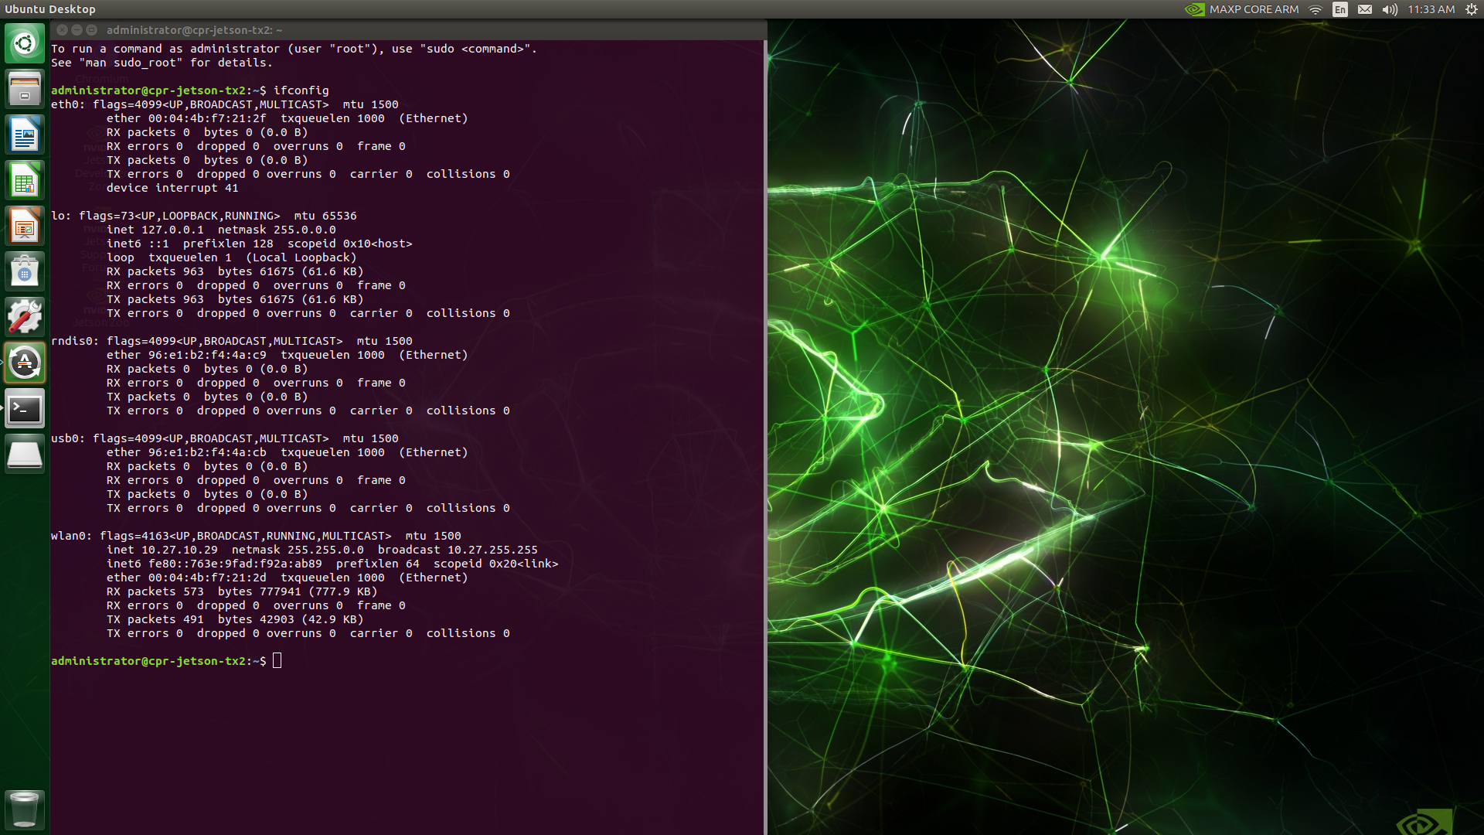Open the Software Updater launcher icon
The image size is (1484, 835).
(x=25, y=363)
